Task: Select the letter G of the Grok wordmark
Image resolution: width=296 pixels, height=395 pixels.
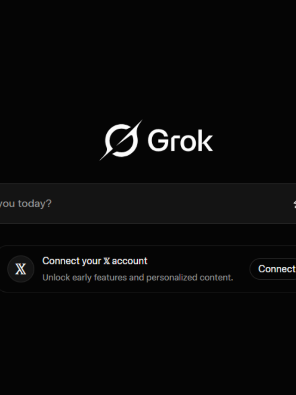Action: (157, 140)
